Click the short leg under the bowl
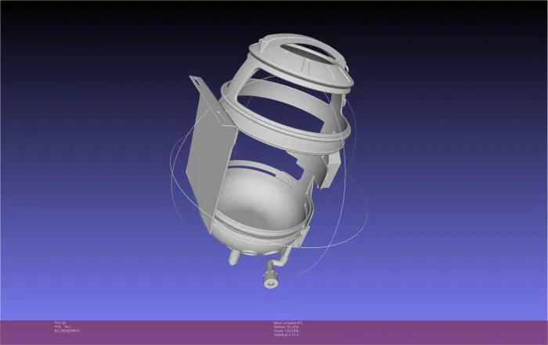This screenshot has width=548, height=345. pos(234,257)
